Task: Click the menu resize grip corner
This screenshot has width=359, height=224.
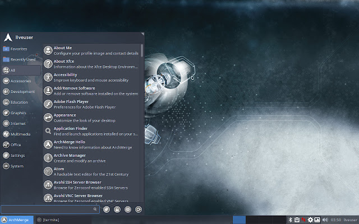Action: point(142,34)
